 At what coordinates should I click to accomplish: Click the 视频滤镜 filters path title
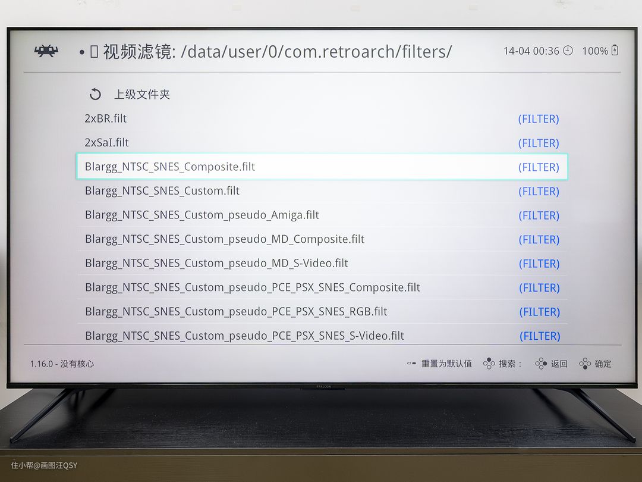coord(277,52)
